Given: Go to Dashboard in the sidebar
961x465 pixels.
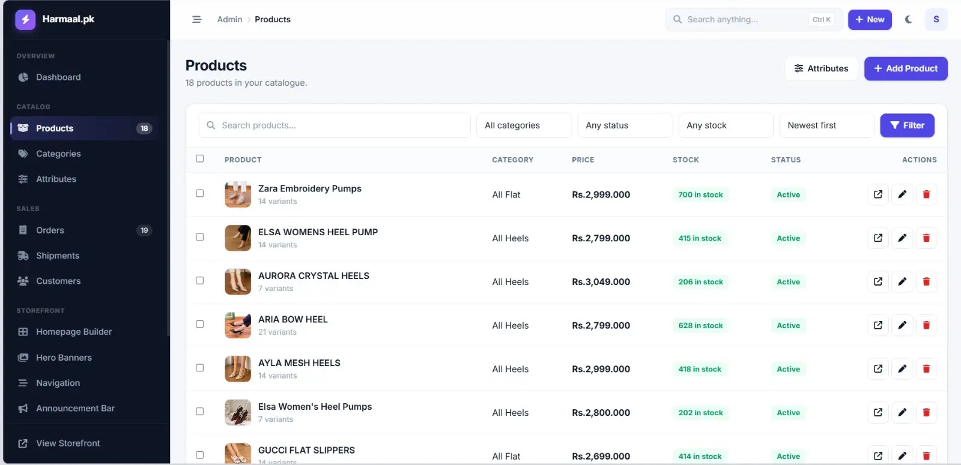Looking at the screenshot, I should (x=85, y=77).
